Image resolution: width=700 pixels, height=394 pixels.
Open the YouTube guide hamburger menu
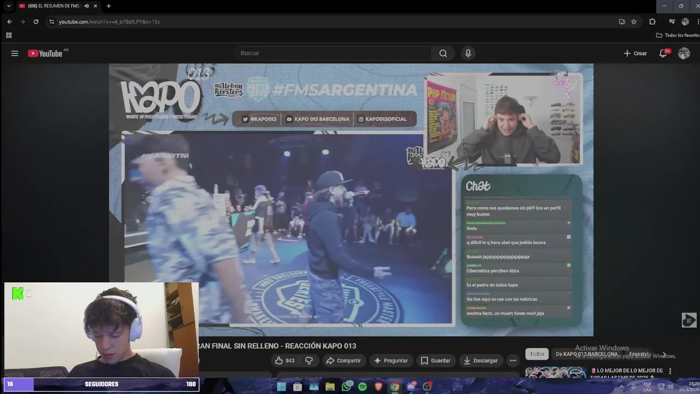point(15,53)
